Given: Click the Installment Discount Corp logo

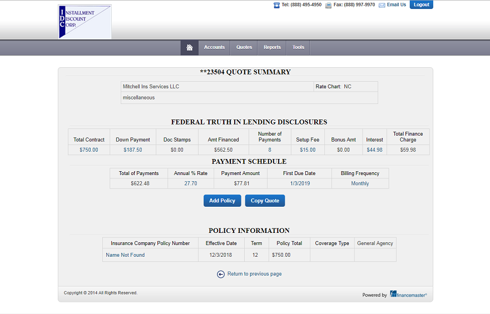Looking at the screenshot, I should click(85, 22).
